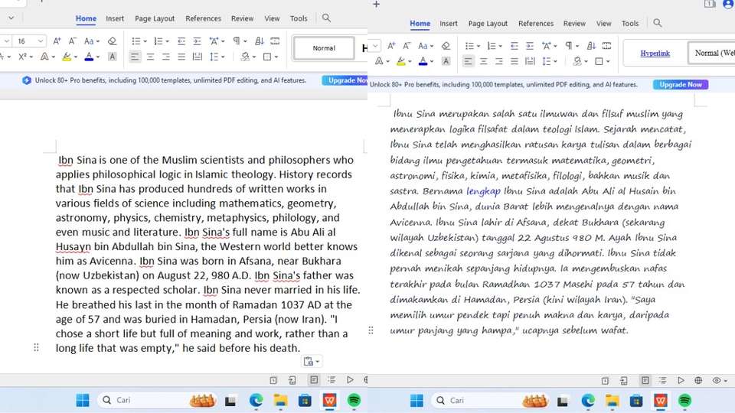735x413 pixels.
Task: Open Tools tab in right window
Action: (630, 23)
